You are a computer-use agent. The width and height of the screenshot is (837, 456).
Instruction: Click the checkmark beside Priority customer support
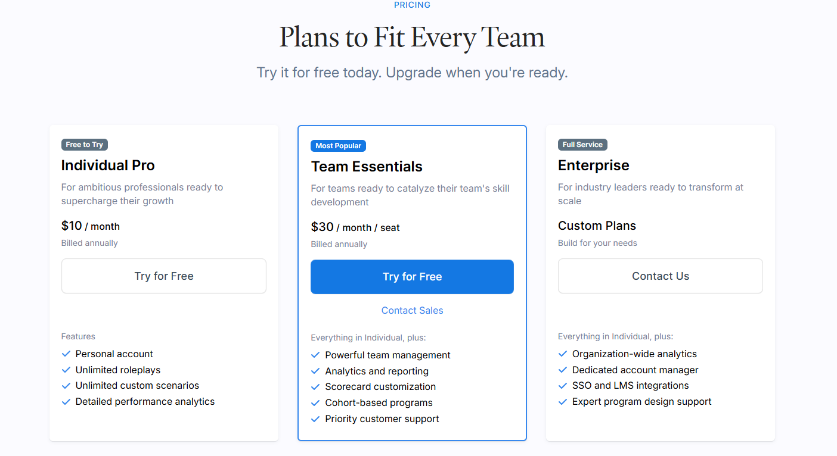[316, 419]
